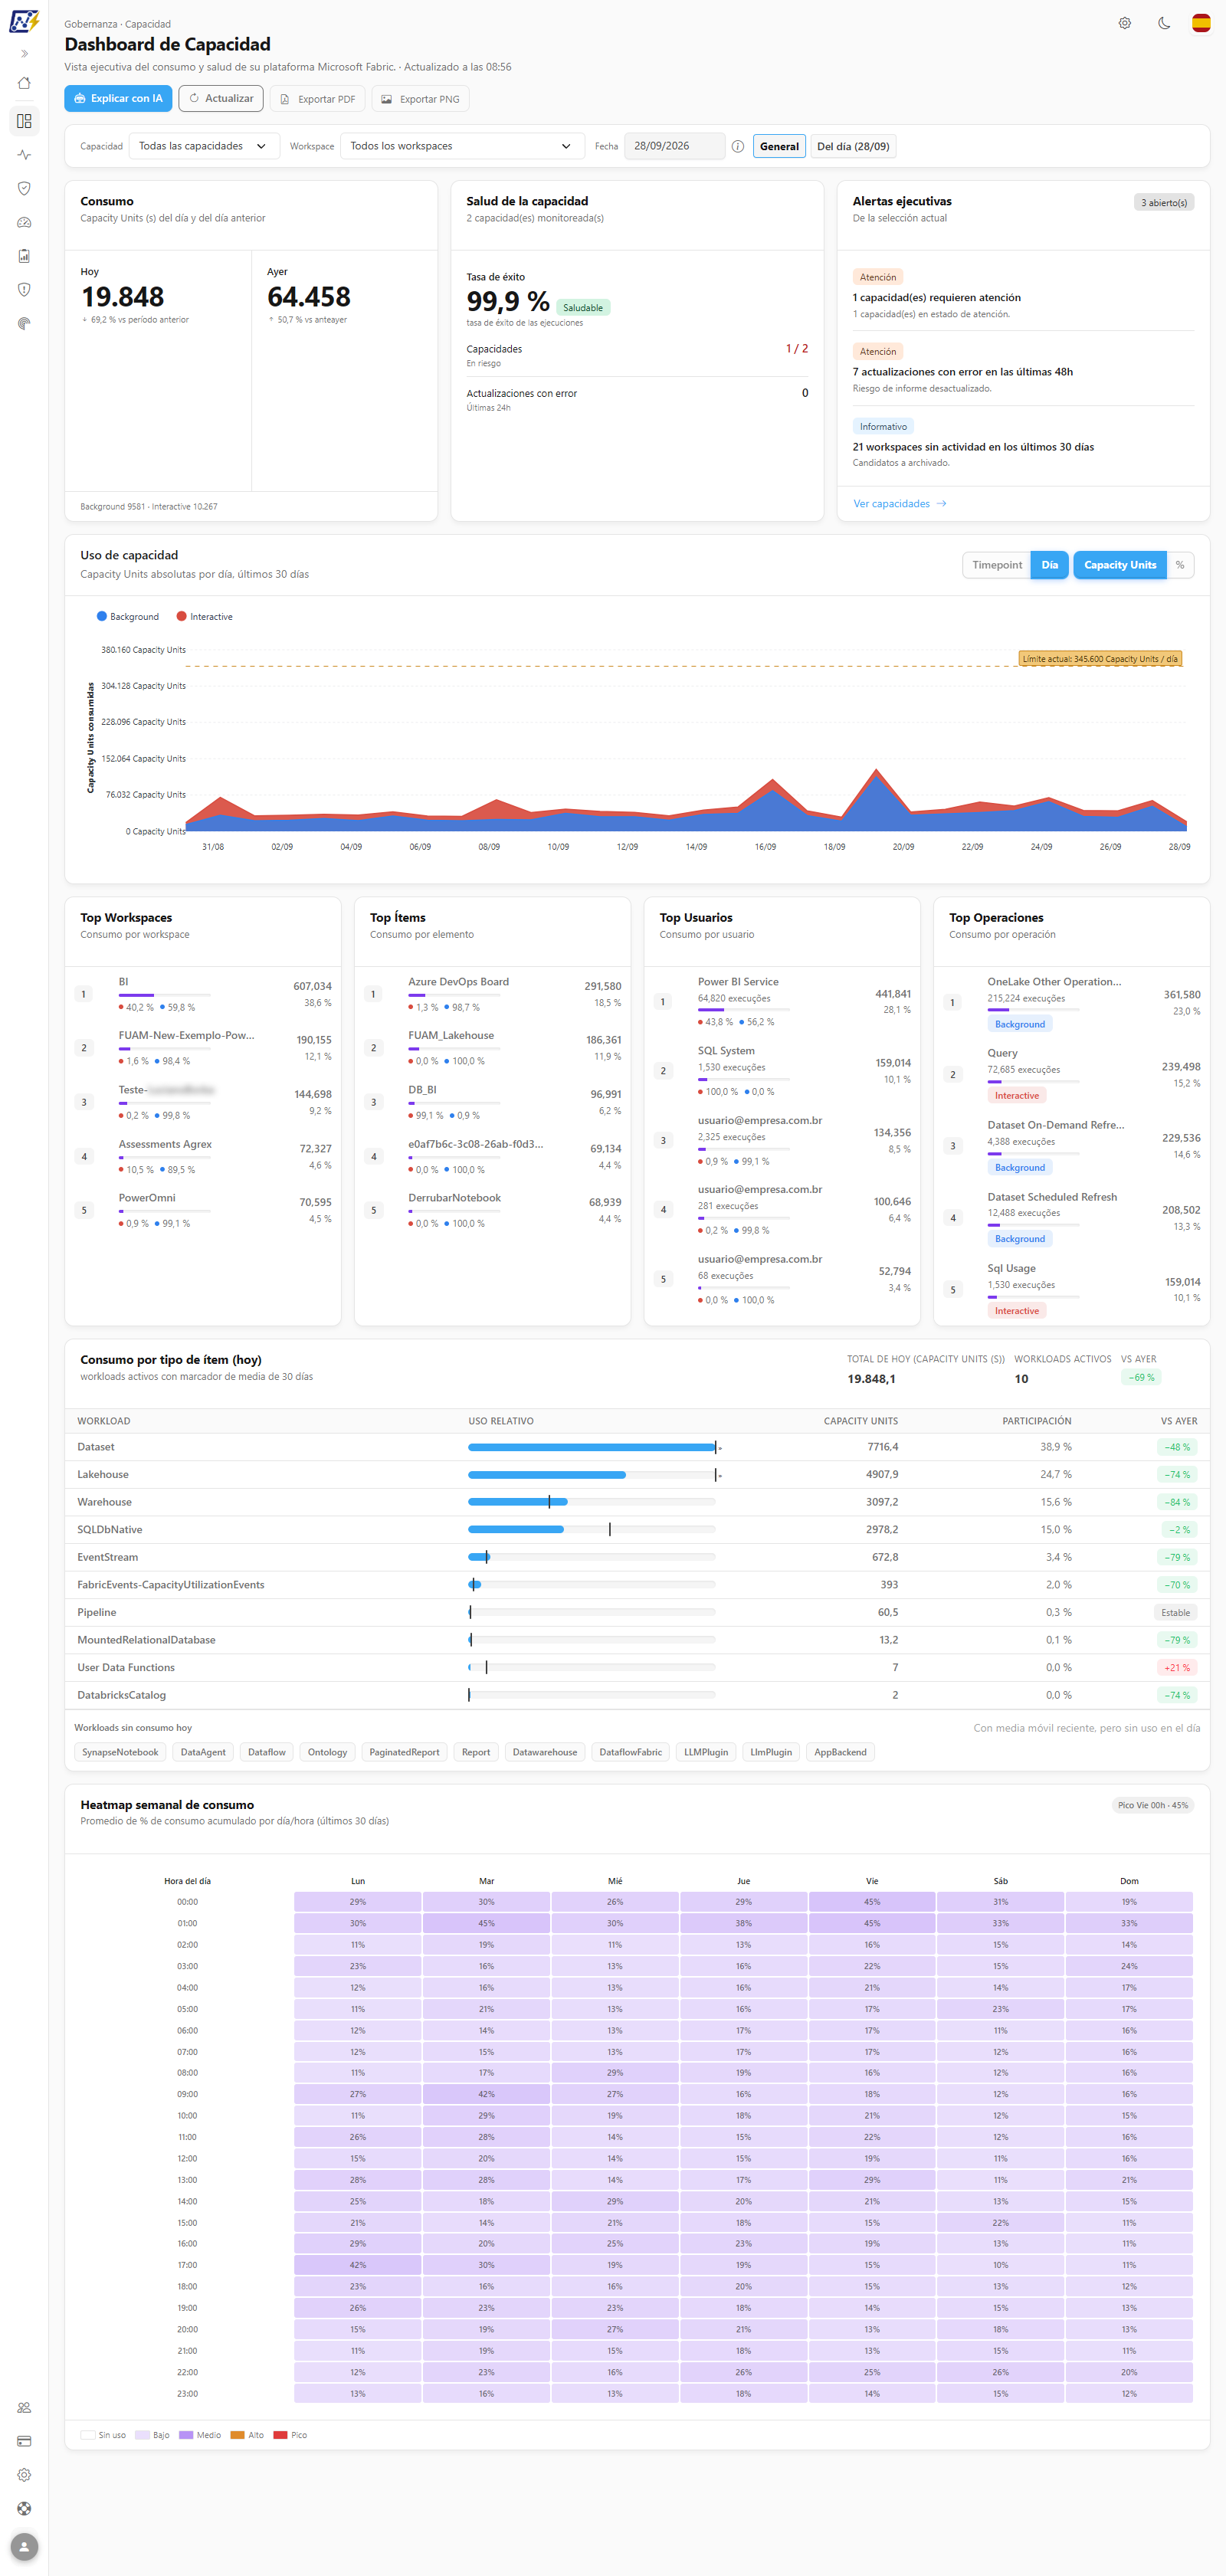The width and height of the screenshot is (1226, 2576).
Task: Click the top-right settings gear icon
Action: [x=1125, y=23]
